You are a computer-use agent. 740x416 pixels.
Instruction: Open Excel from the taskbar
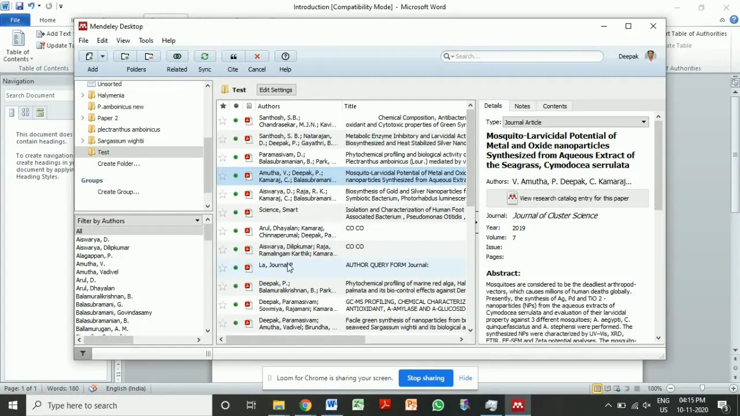coord(358,405)
